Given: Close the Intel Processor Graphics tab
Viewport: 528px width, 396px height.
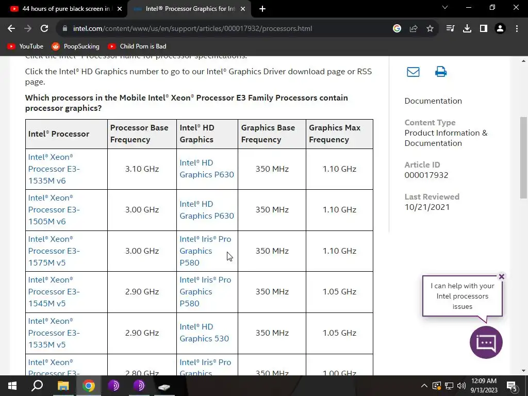Looking at the screenshot, I should (243, 9).
